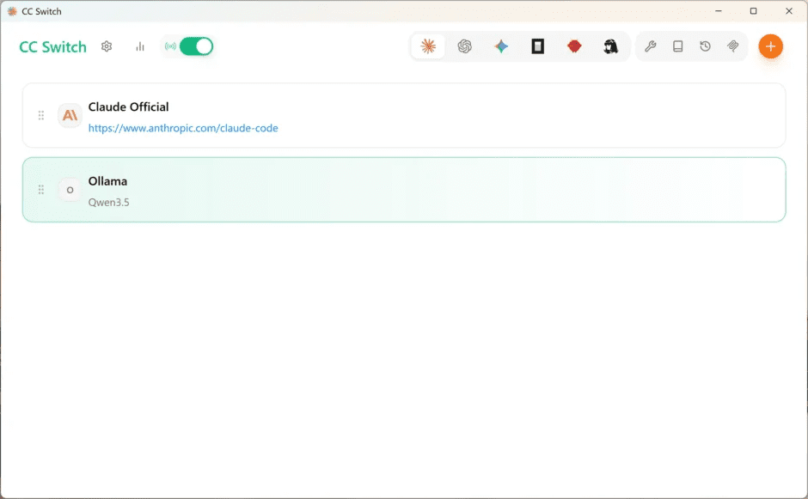This screenshot has width=808, height=499.
Task: Select the Claude app tab icon
Action: coord(428,46)
